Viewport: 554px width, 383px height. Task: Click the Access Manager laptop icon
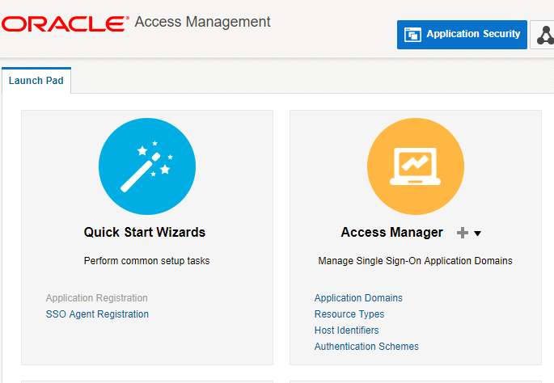pos(416,166)
